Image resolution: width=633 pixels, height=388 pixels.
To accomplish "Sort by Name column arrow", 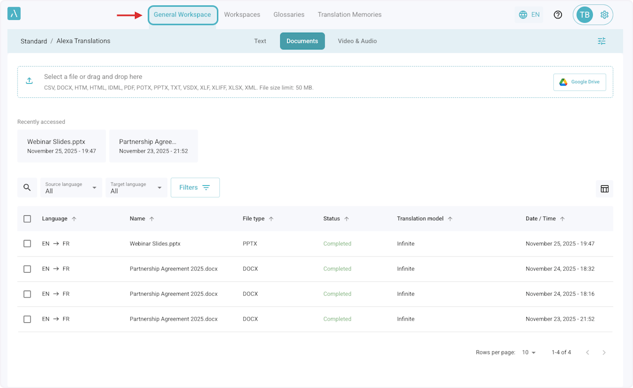I will [152, 219].
